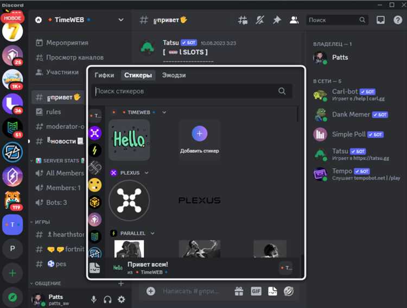
Task: Jump to Plexus pack in sticker sidebar
Action: click(95, 133)
